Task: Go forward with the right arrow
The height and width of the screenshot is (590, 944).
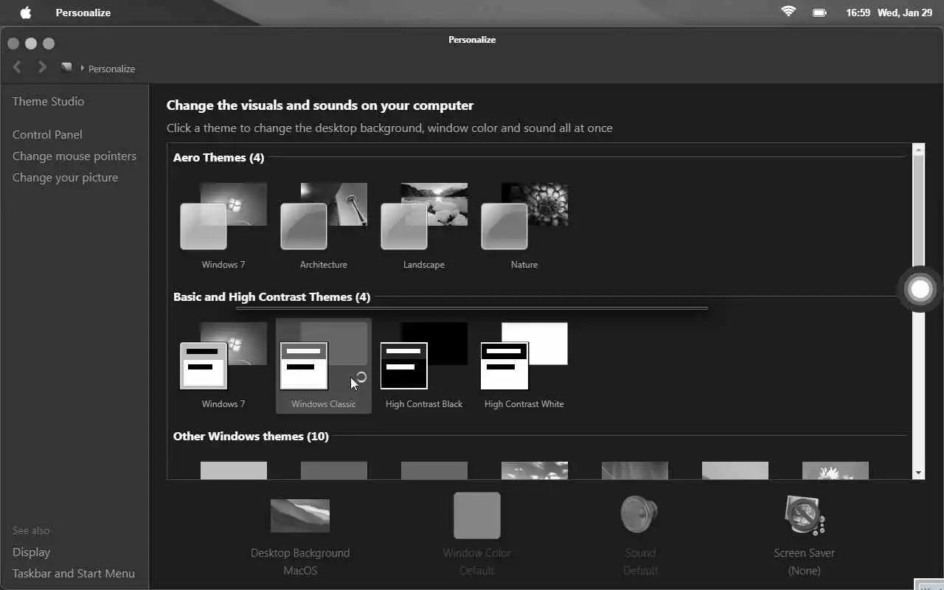Action: (42, 67)
